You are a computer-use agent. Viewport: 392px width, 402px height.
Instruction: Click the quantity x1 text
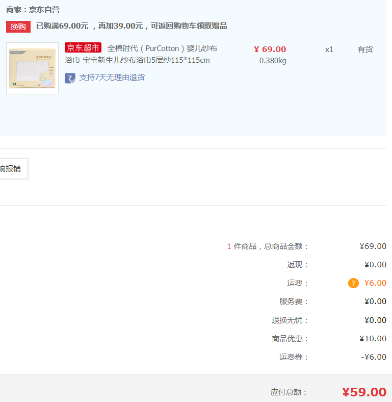tap(329, 49)
